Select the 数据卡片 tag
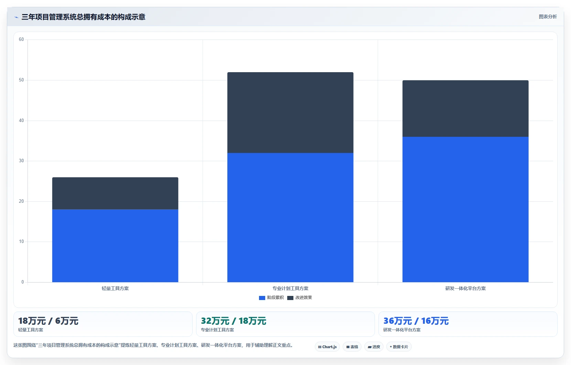 (399, 347)
